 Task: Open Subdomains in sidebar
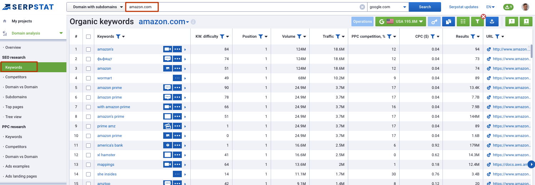pyautogui.click(x=16, y=97)
